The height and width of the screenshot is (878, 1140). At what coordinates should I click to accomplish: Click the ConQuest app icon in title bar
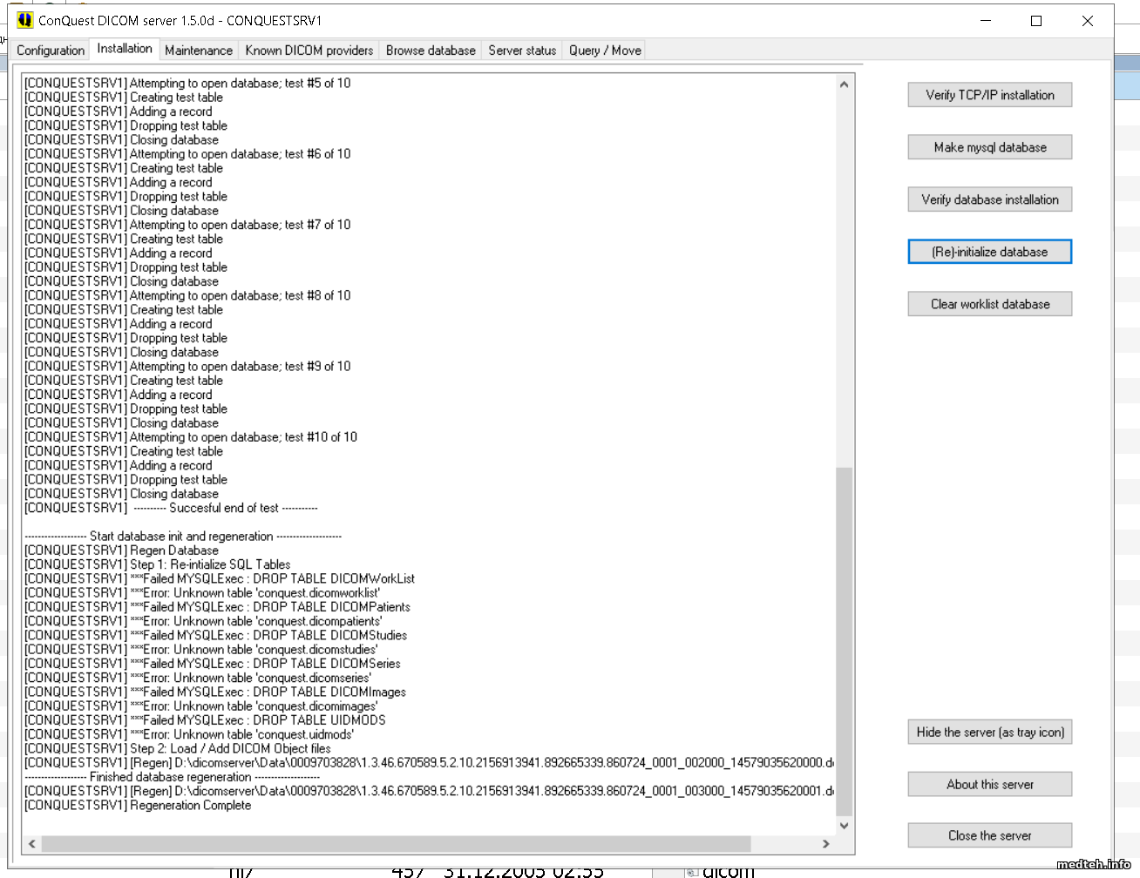24,20
